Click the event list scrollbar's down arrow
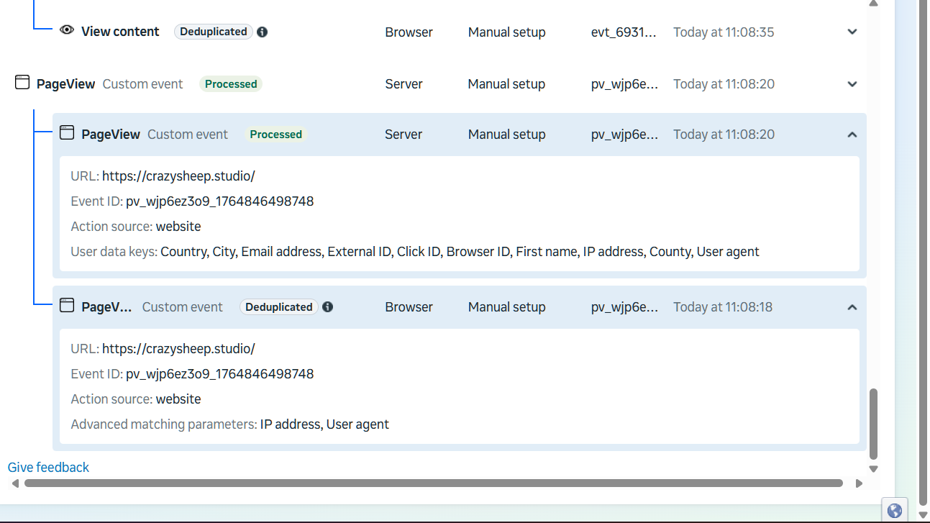This screenshot has width=930, height=523. pyautogui.click(x=874, y=469)
